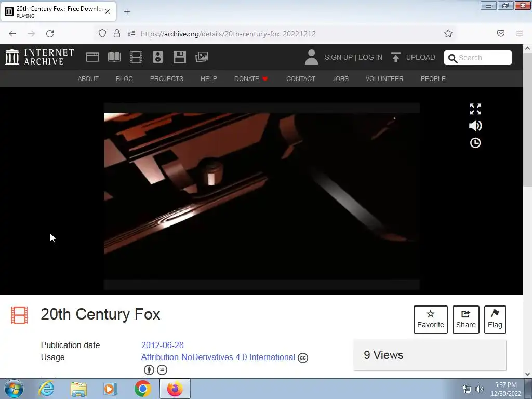Open the PROJECTS menu item

tap(167, 79)
